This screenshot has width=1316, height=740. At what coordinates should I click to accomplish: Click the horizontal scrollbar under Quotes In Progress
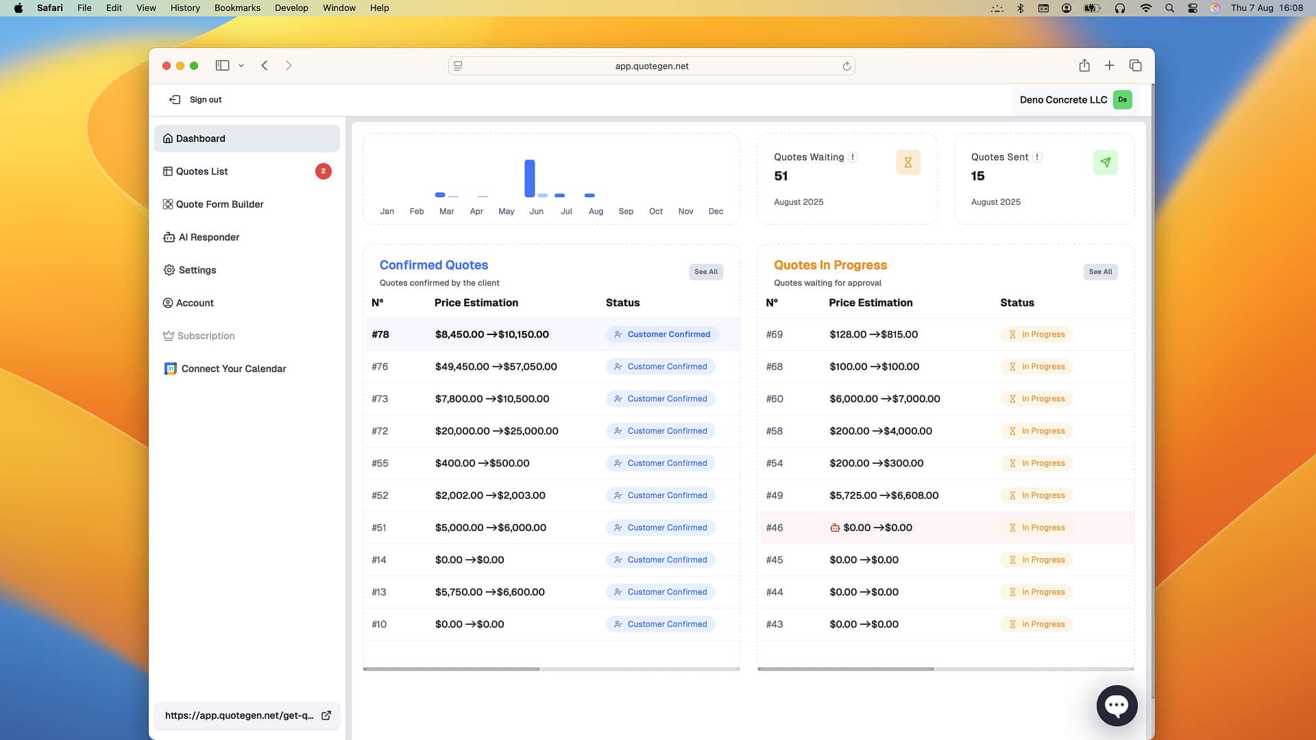(845, 669)
